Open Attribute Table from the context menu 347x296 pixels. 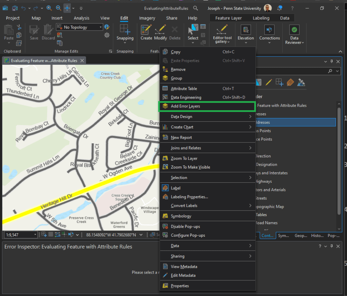pos(184,89)
